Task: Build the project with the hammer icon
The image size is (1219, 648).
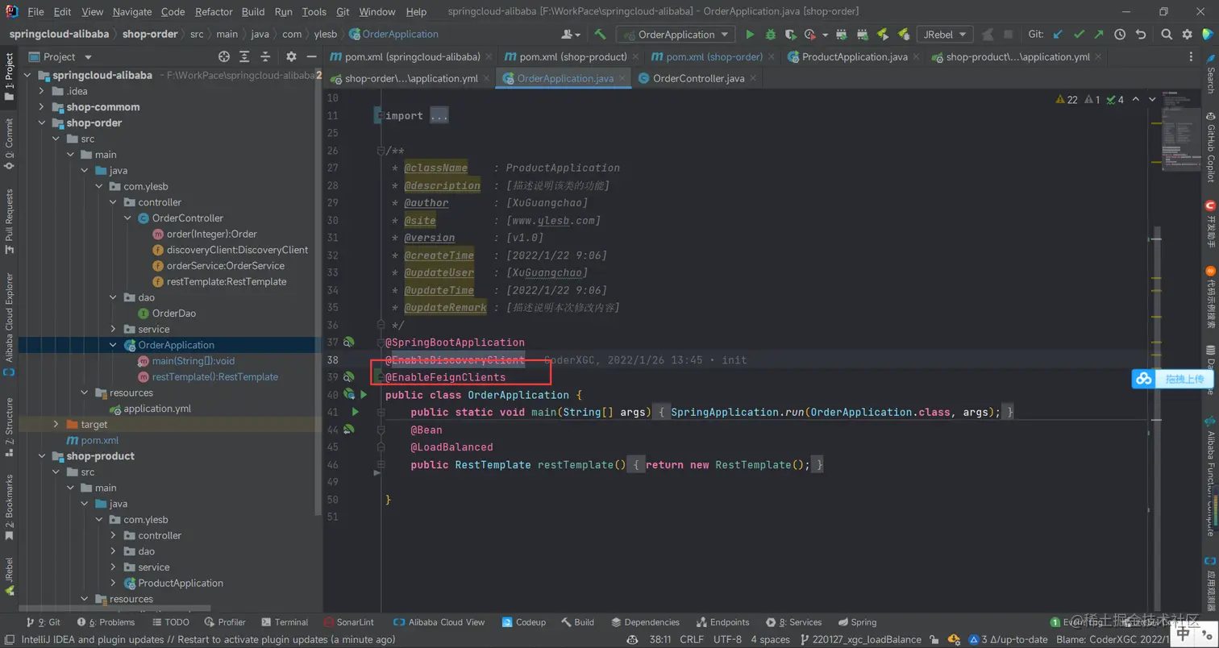Action: (x=600, y=35)
